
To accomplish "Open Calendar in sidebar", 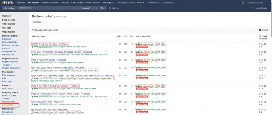I will (7, 28).
